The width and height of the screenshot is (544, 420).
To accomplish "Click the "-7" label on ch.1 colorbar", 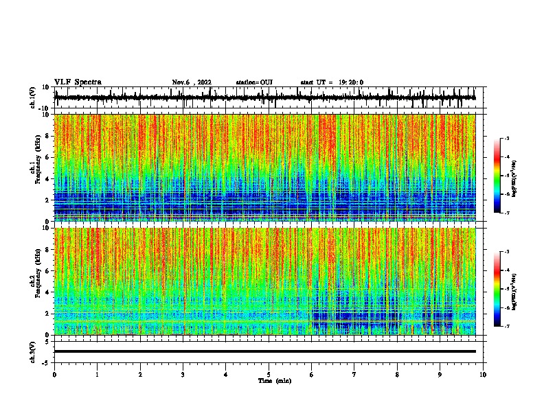I will coord(506,213).
